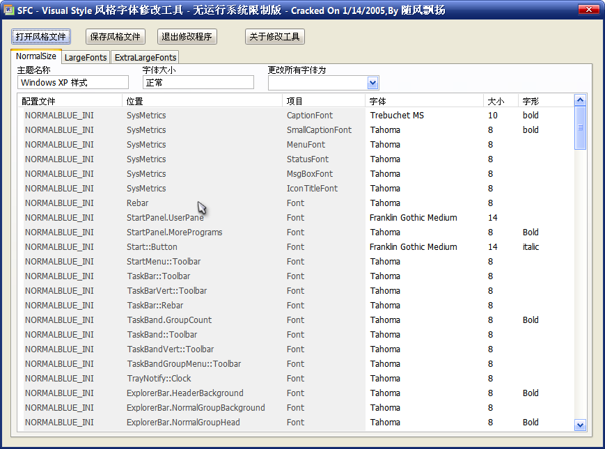Open the 关于修改工具 about button
The image size is (605, 449).
coord(275,37)
